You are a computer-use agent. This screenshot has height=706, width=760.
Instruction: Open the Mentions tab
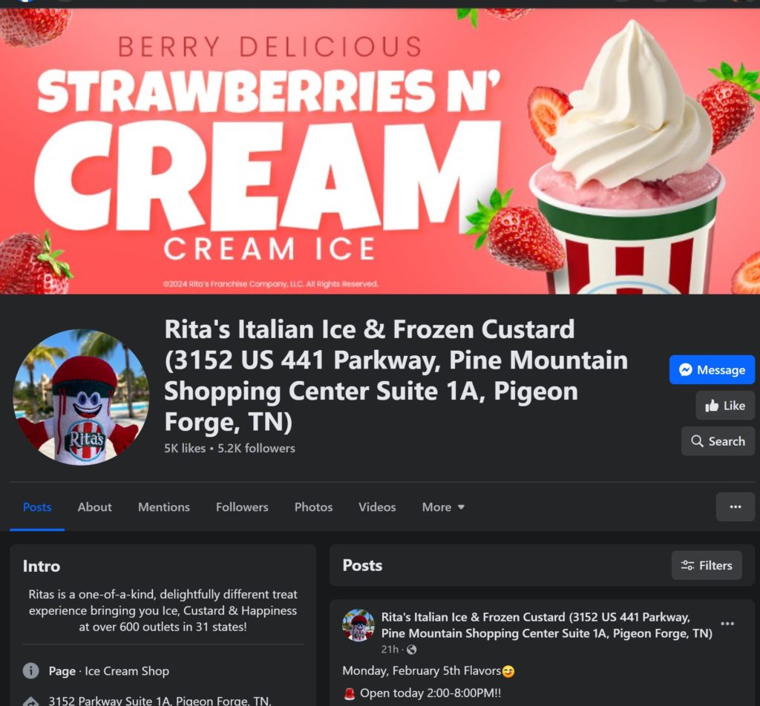(164, 507)
